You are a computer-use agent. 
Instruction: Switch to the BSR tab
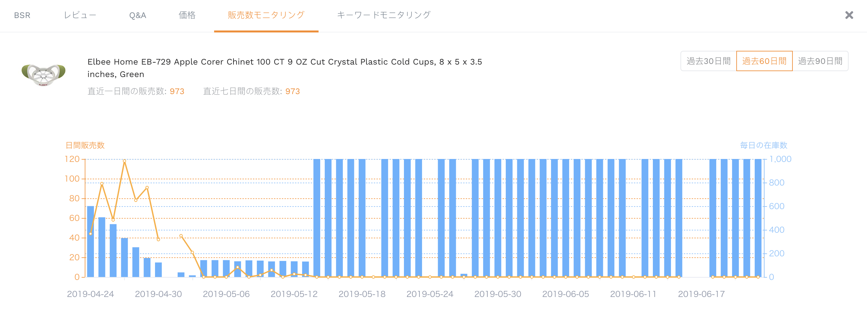(x=22, y=15)
